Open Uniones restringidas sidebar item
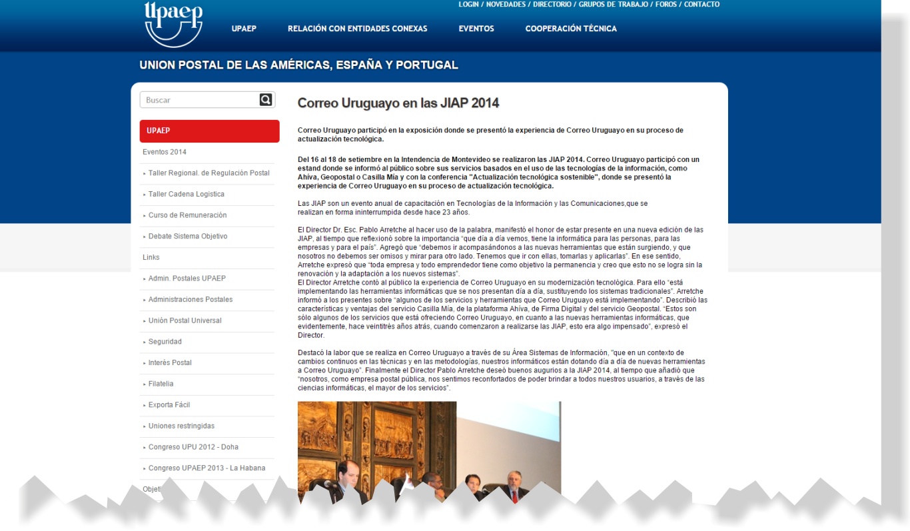This screenshot has width=910, height=531. (x=181, y=426)
